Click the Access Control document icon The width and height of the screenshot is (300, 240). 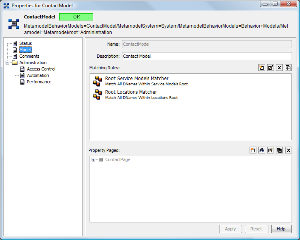pos(22,69)
